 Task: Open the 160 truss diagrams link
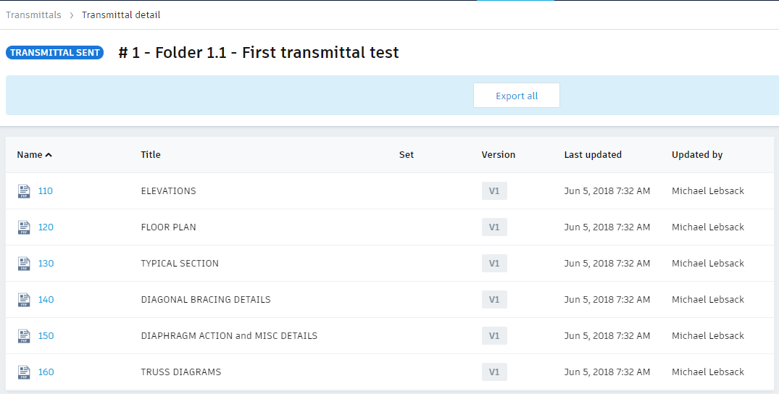tap(46, 372)
